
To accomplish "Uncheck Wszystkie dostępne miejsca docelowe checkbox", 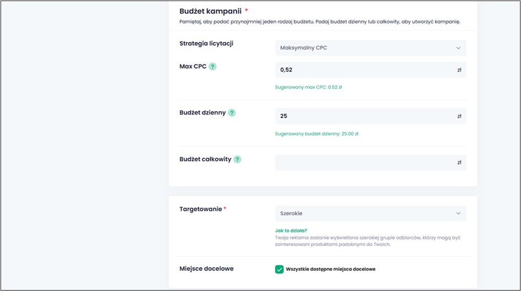I will [x=279, y=269].
